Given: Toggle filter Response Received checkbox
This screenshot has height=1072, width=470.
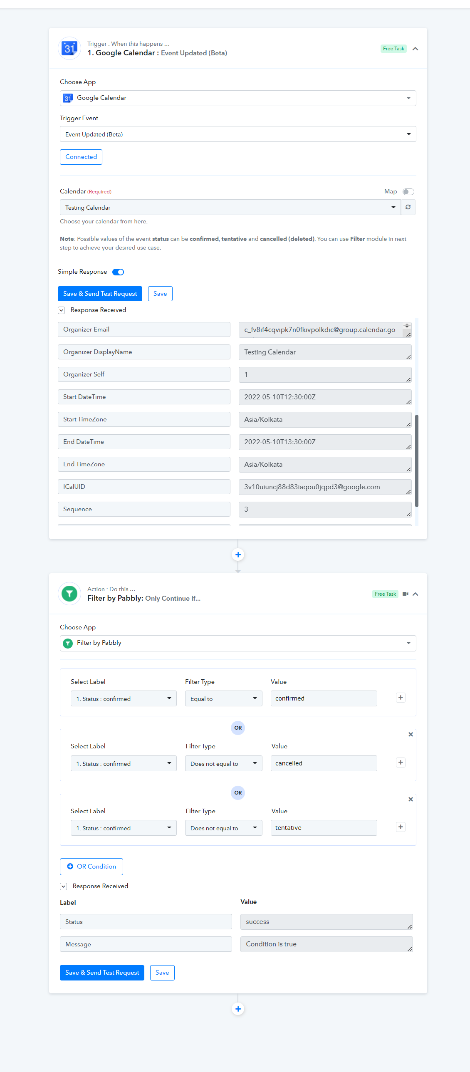Looking at the screenshot, I should (x=64, y=886).
